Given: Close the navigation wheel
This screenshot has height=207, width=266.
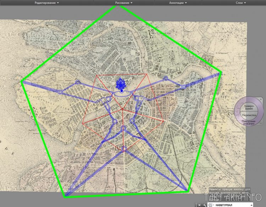Looking at the screenshot, I should [261, 99].
